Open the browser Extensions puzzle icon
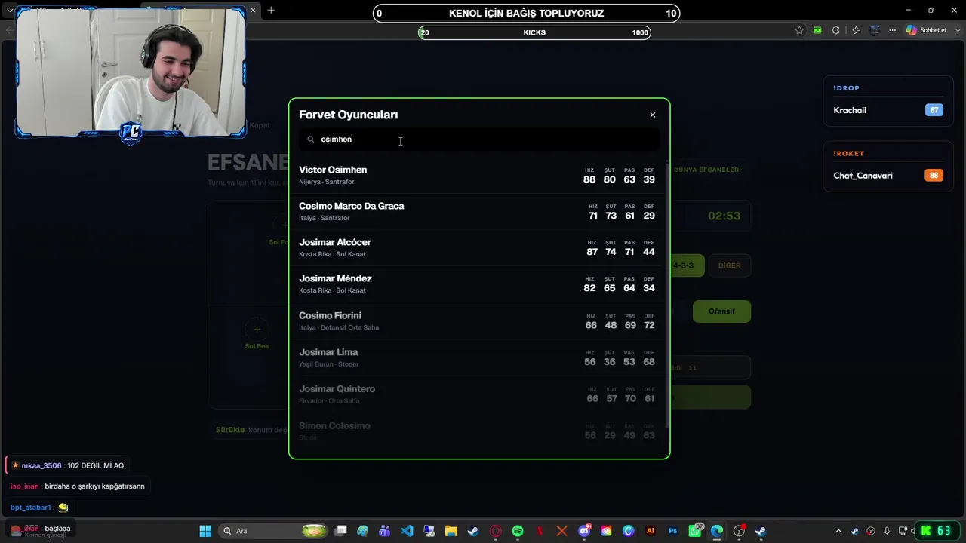The height and width of the screenshot is (543, 966). point(836,30)
